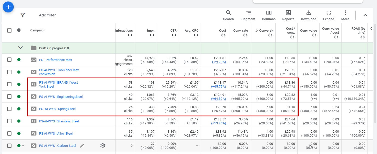Open BRAND West York Steel campaign

pos(58,85)
